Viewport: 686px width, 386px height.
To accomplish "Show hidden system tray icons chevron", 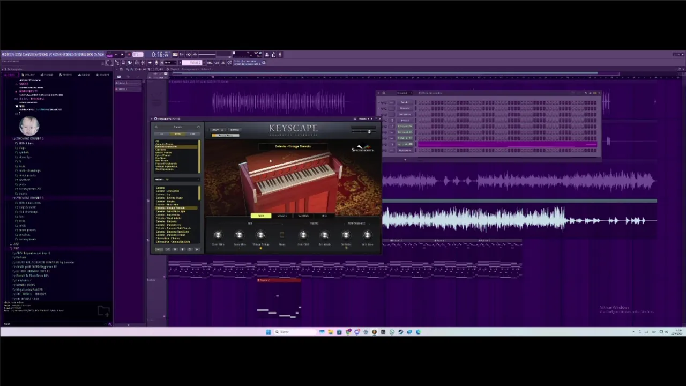I will (633, 332).
